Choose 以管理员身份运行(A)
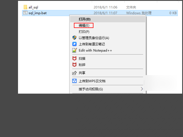Image resolution: width=183 pixels, height=137 pixels. [x=108, y=38]
